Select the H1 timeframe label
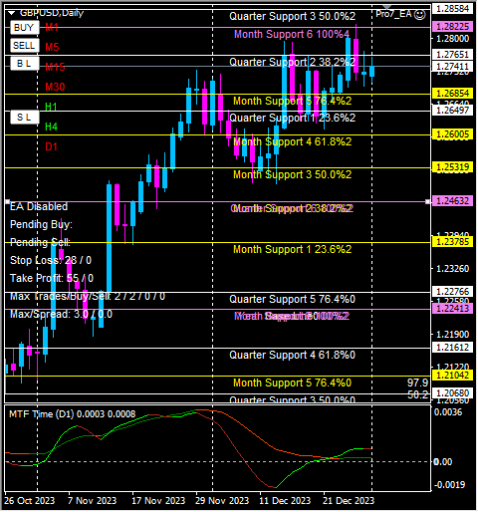 [x=51, y=107]
